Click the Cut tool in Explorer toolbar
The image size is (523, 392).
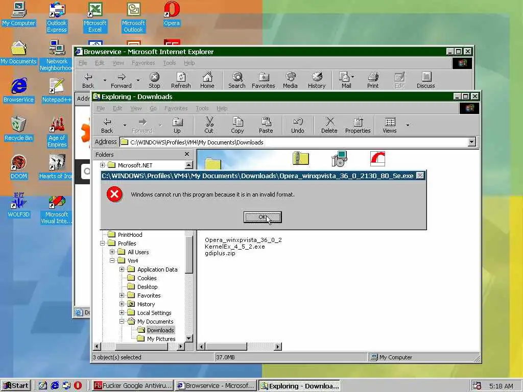click(x=209, y=126)
